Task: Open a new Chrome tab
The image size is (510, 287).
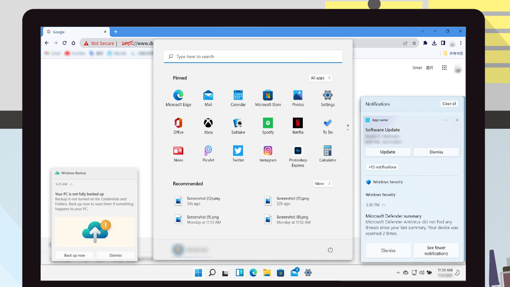Action: (116, 32)
